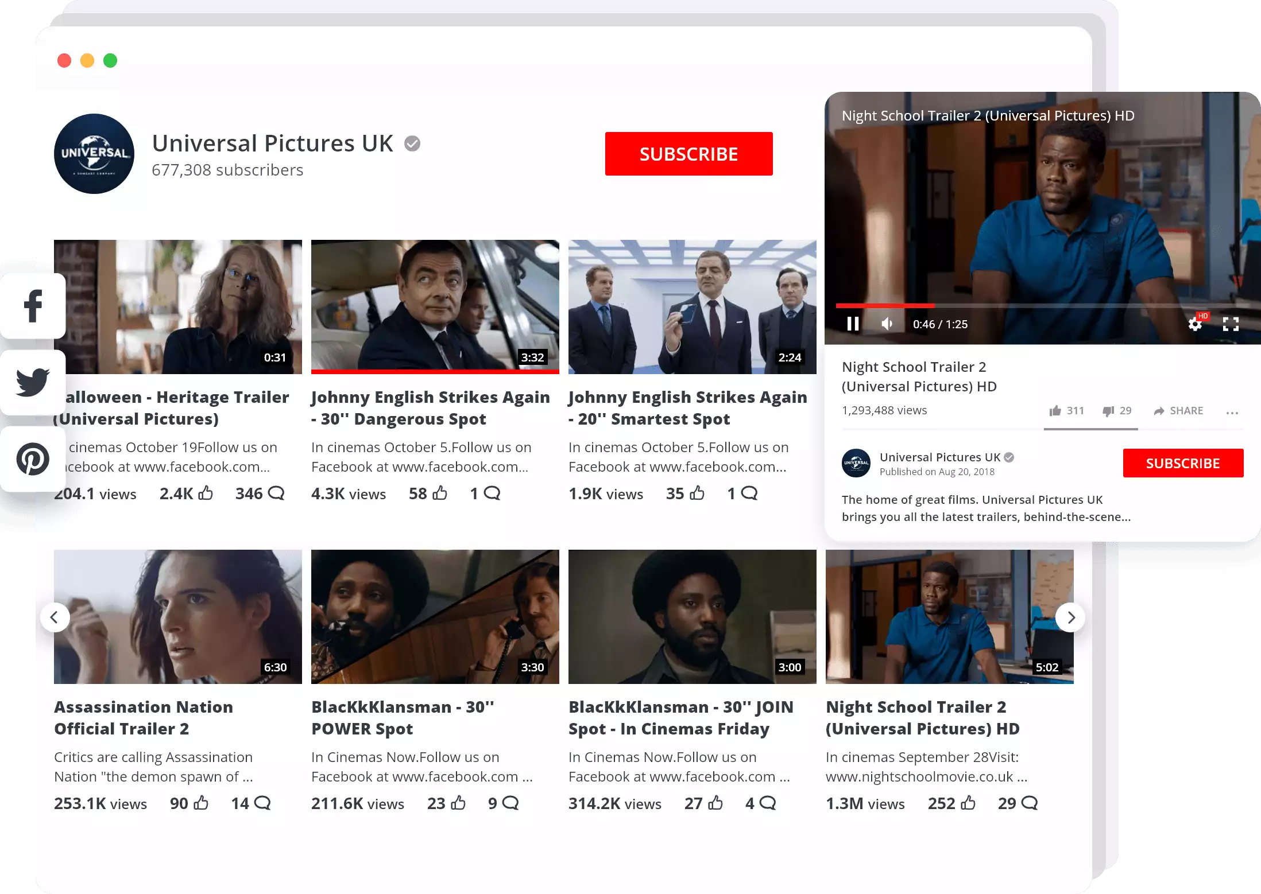Screen dimensions: 1261x894
Task: Click the 314.2K views count
Action: [615, 804]
